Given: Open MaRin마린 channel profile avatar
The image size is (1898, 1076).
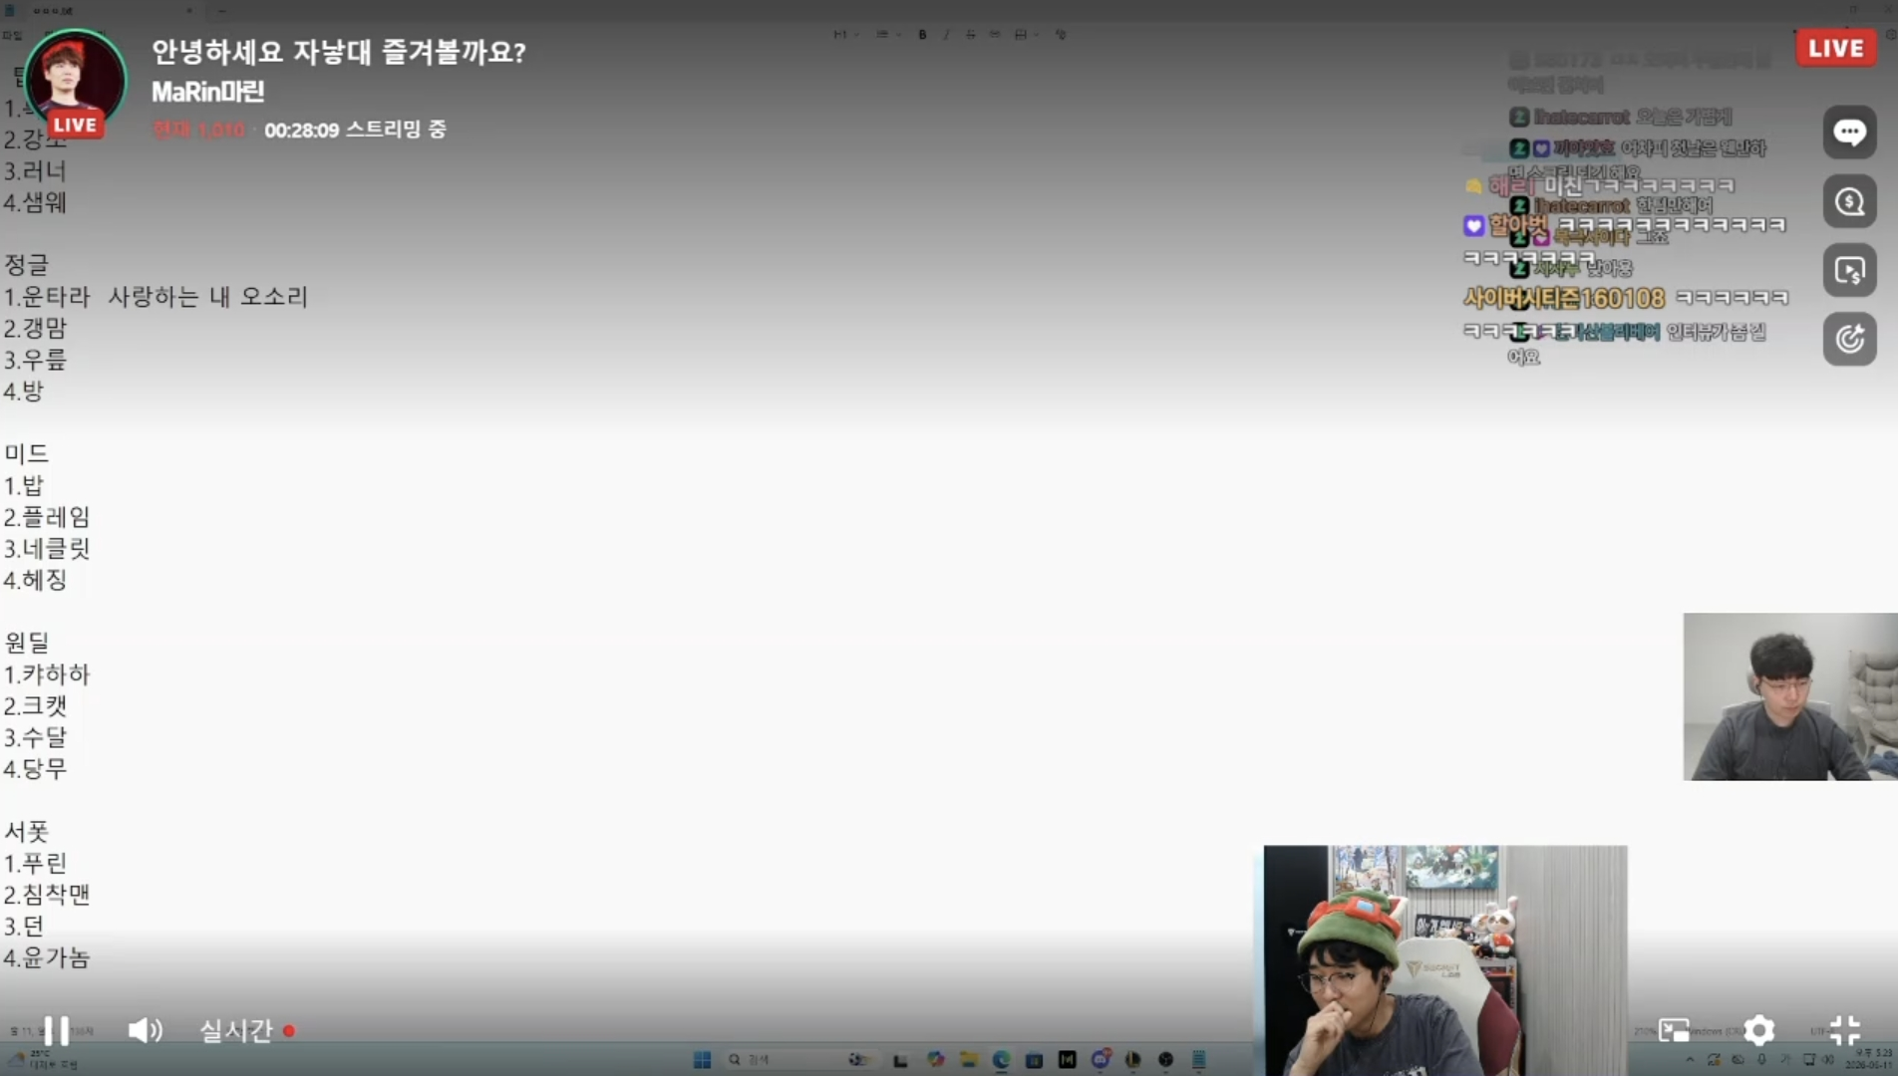Looking at the screenshot, I should [76, 82].
